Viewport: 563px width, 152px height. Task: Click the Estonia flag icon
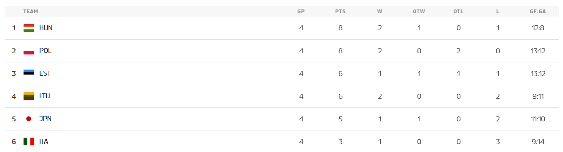[x=28, y=73]
